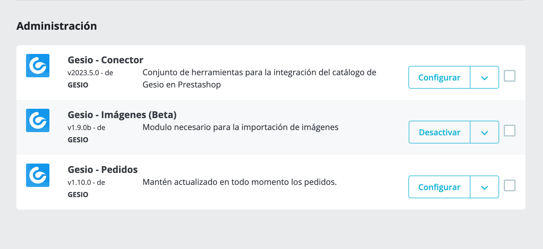
Task: Click the Administración section heading
Action: pos(57,26)
